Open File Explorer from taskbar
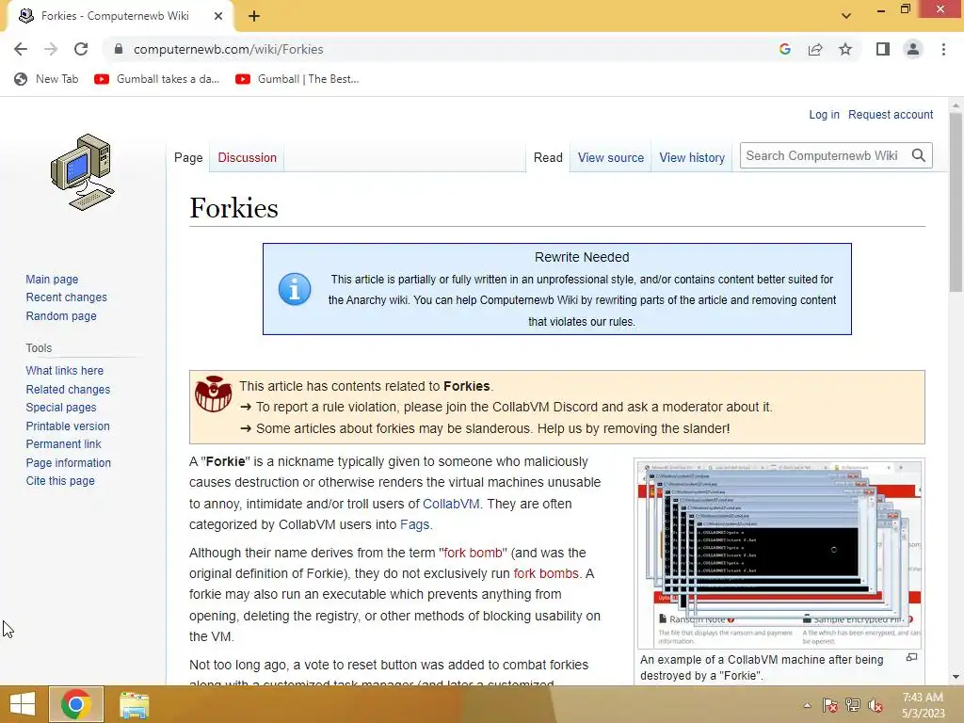 tap(134, 704)
